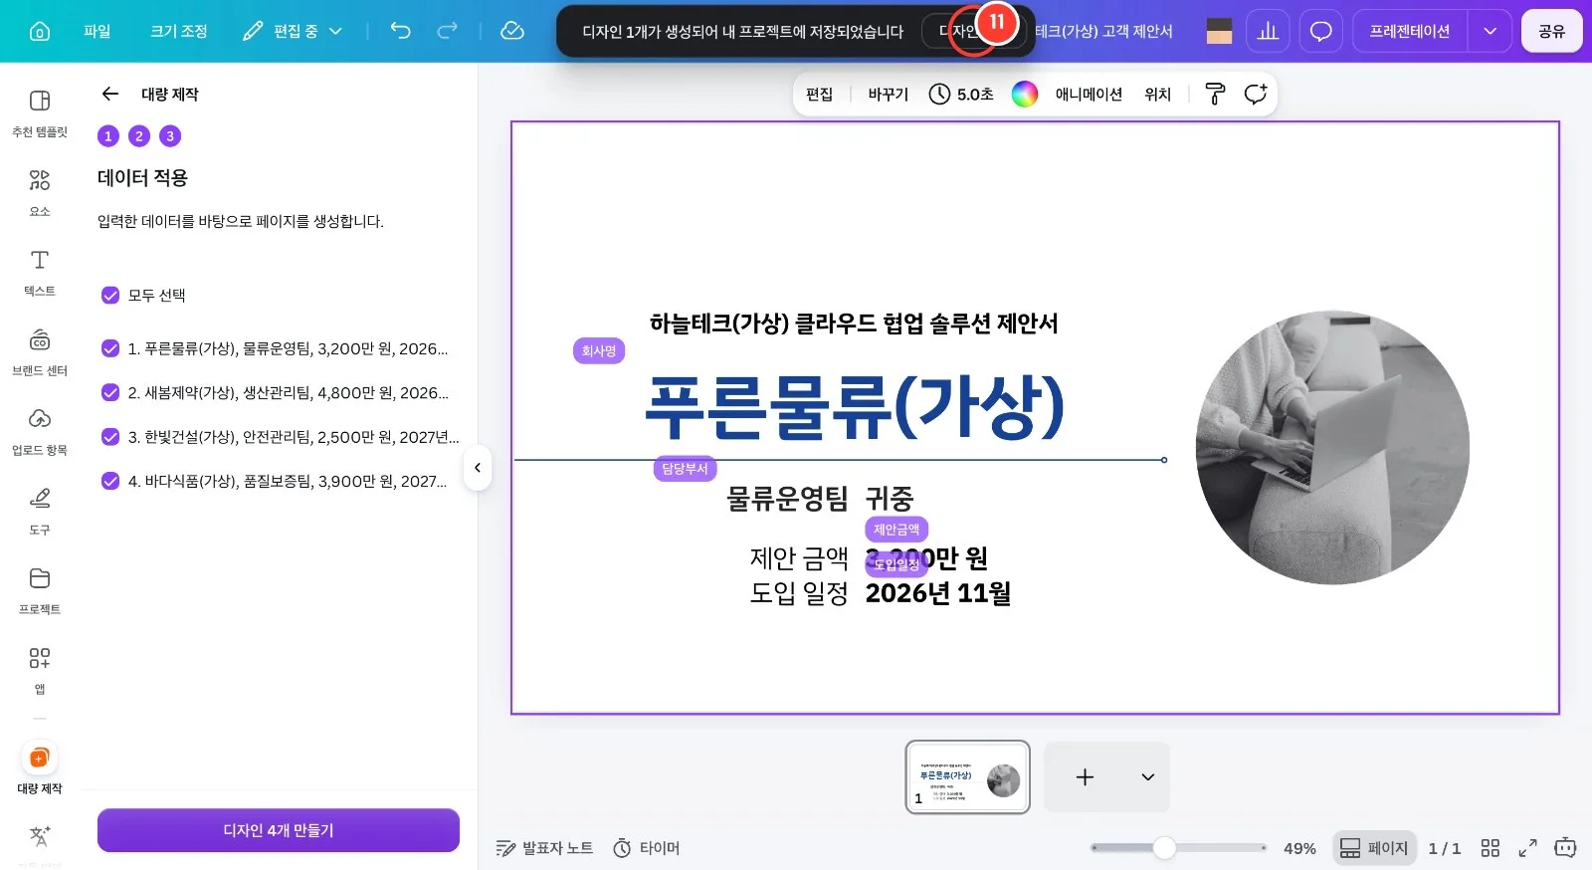Open the Text panel
Viewport: 1592px width, 870px height.
click(40, 273)
